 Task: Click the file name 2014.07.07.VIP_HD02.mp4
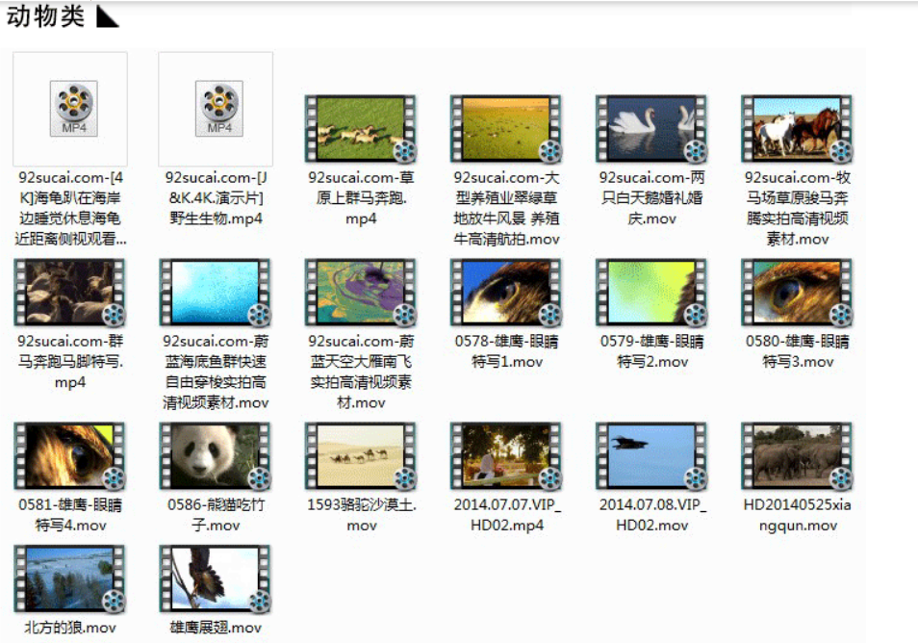click(507, 515)
